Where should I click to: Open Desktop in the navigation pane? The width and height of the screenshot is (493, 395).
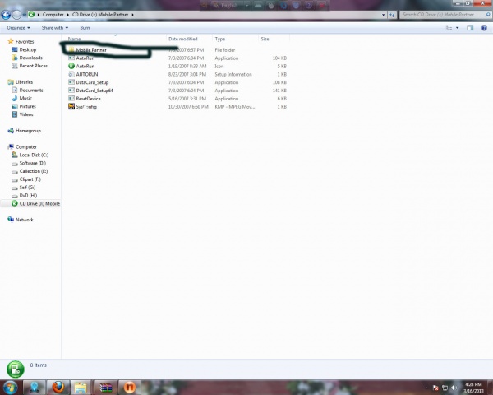27,49
